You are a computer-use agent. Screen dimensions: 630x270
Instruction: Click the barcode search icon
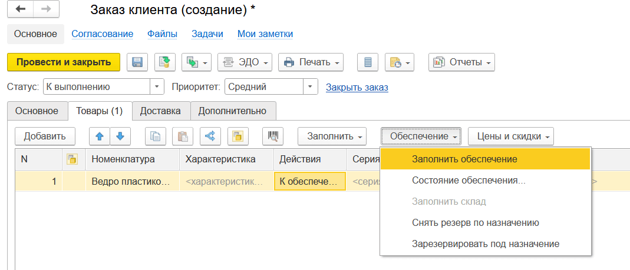273,136
